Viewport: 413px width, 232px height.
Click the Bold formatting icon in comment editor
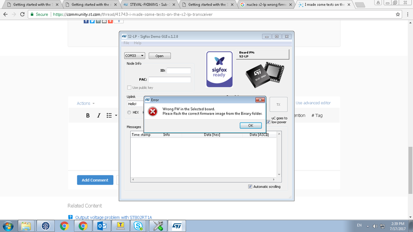pos(88,116)
